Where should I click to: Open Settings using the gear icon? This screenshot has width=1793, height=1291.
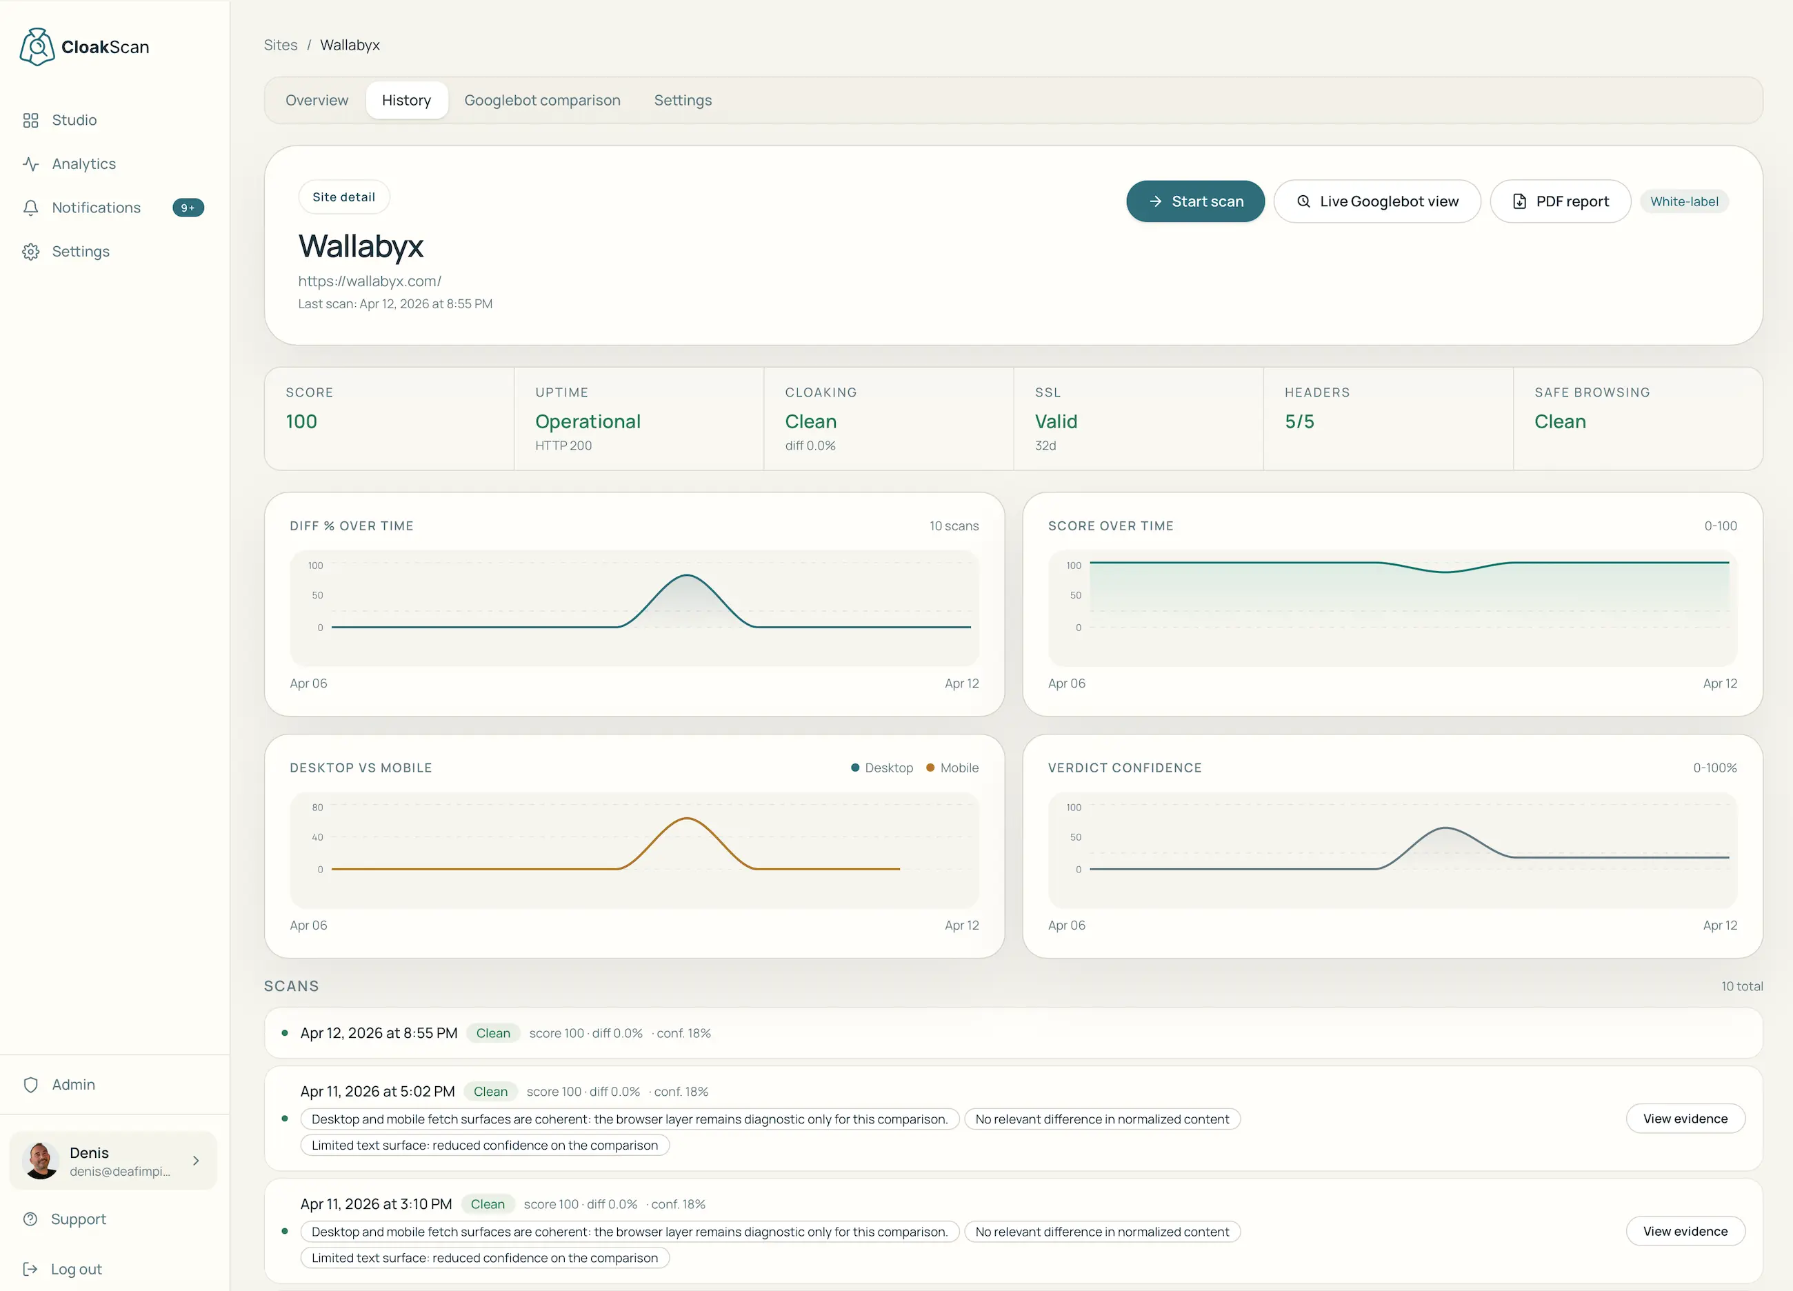point(31,252)
